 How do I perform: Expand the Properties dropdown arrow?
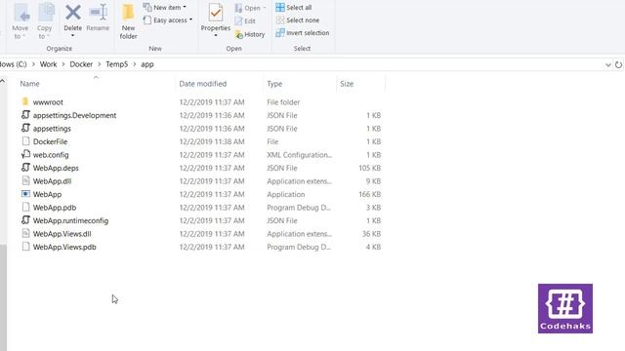216,36
